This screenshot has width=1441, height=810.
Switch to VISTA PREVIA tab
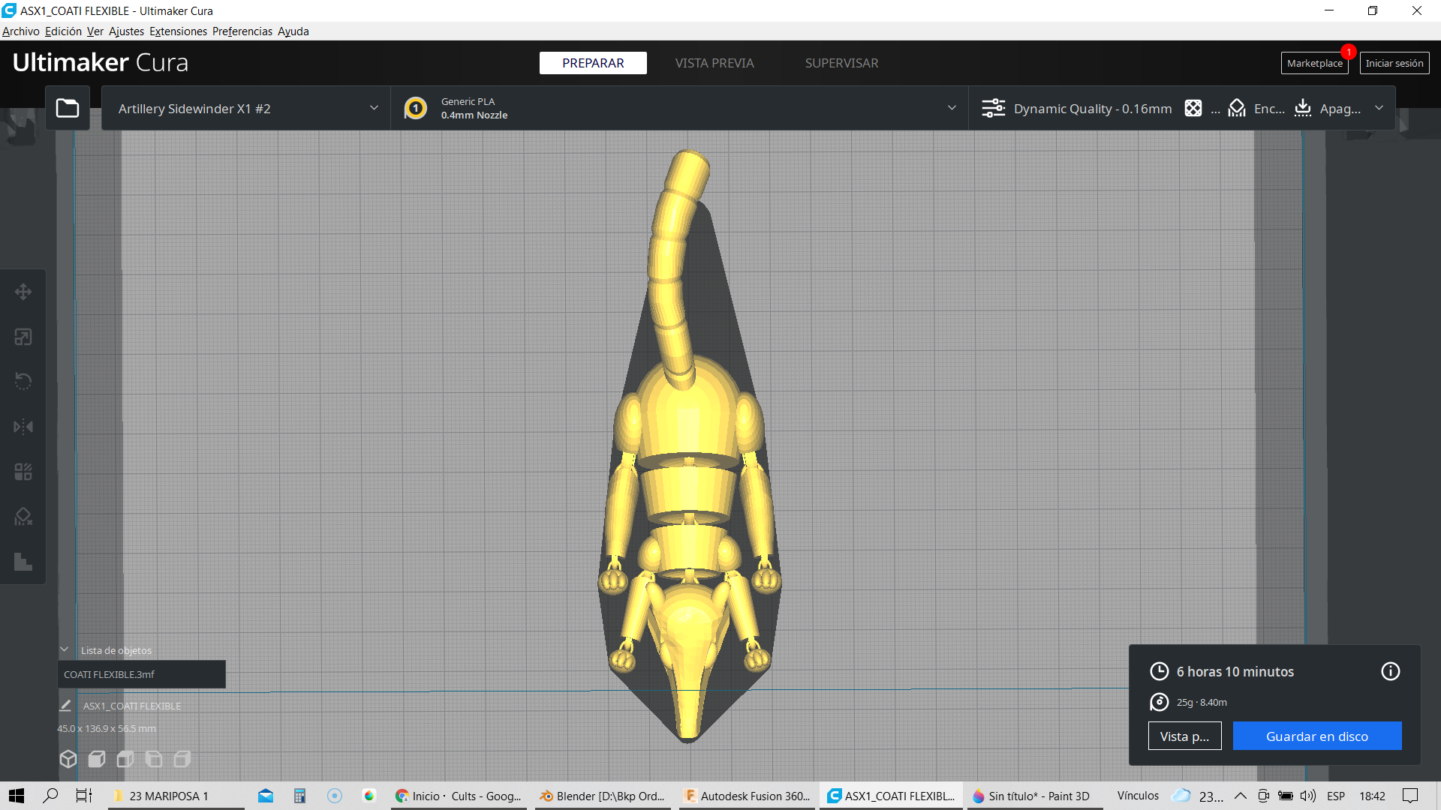(x=714, y=63)
